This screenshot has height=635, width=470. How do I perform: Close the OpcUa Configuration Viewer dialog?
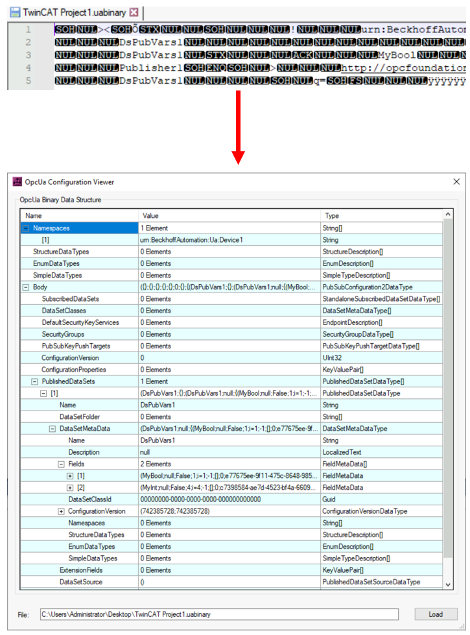(x=456, y=182)
